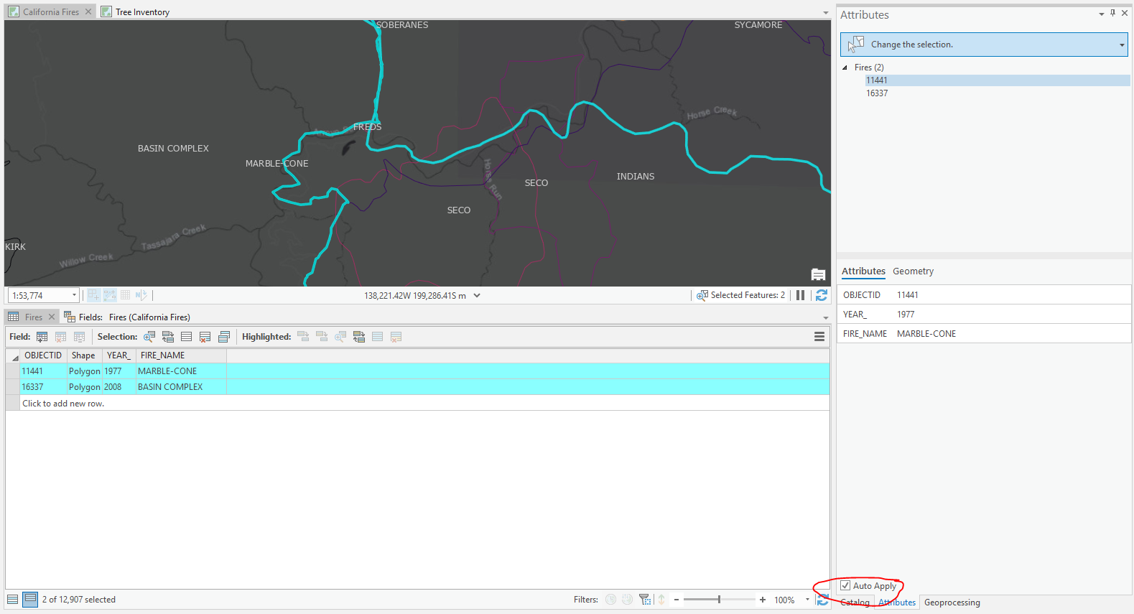Click the grid icon under the map
Viewport: 1134px width, 614px height.
coord(126,295)
